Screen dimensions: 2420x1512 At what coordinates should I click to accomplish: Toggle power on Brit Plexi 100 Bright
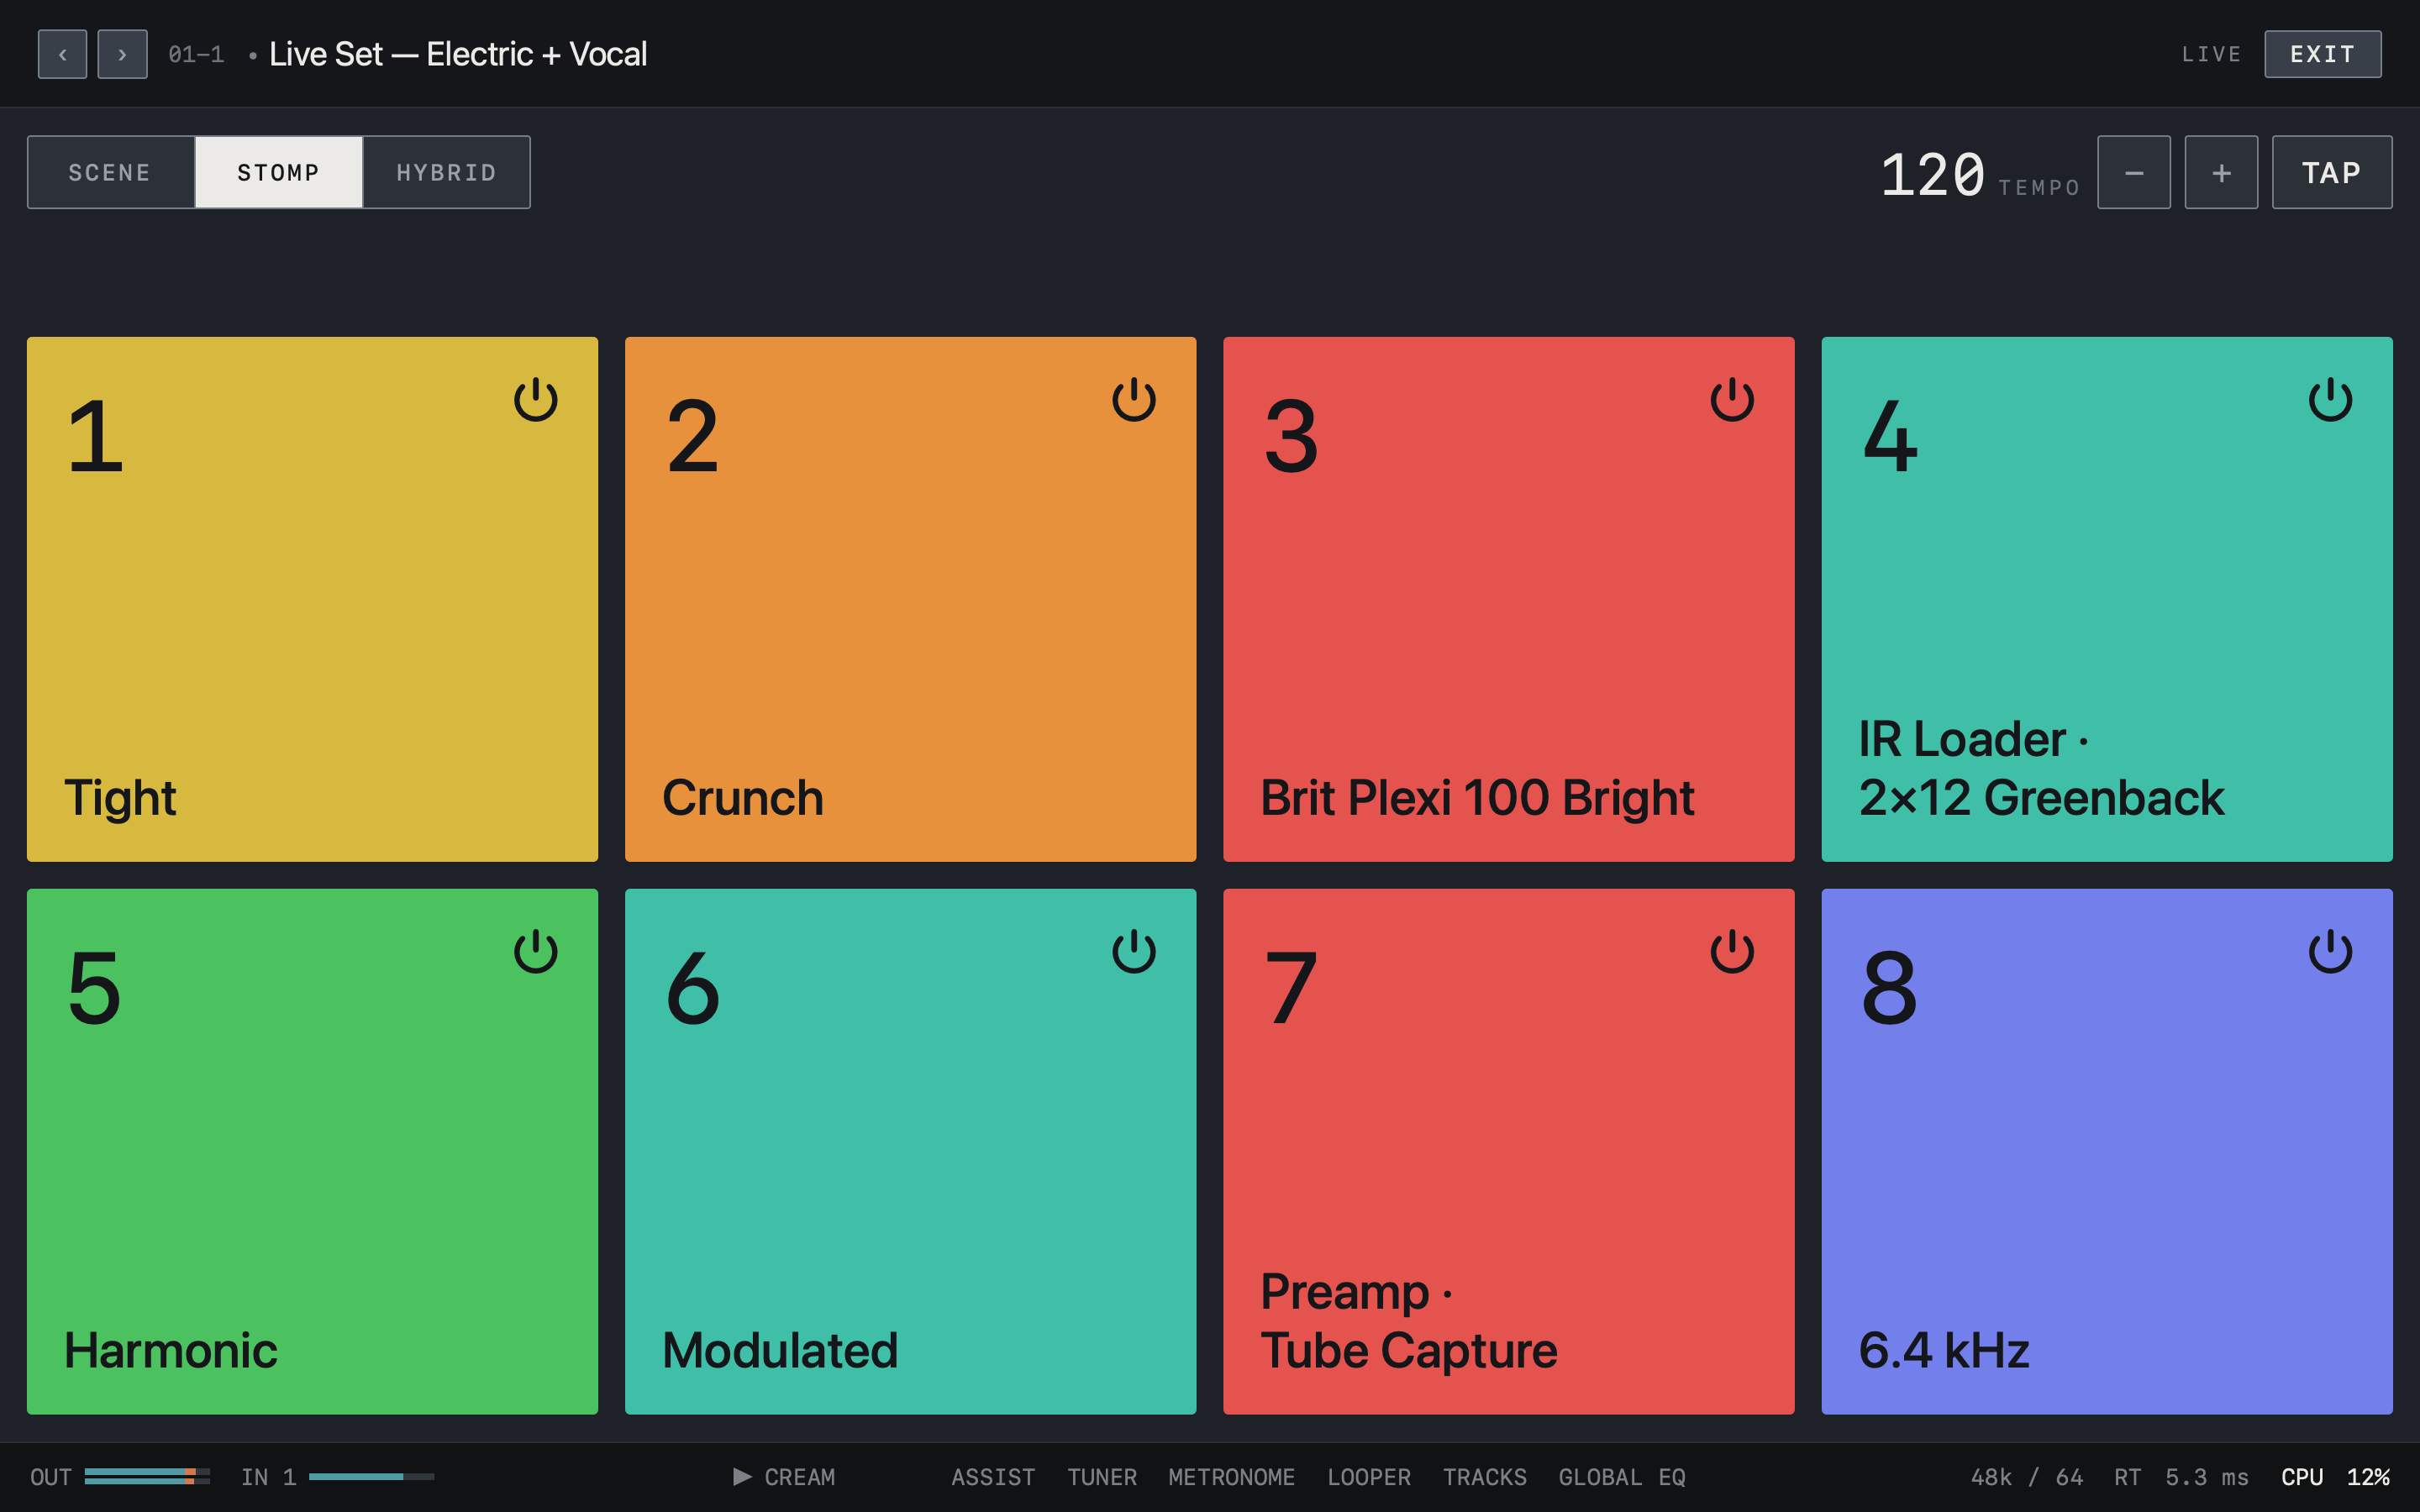[x=1732, y=400]
